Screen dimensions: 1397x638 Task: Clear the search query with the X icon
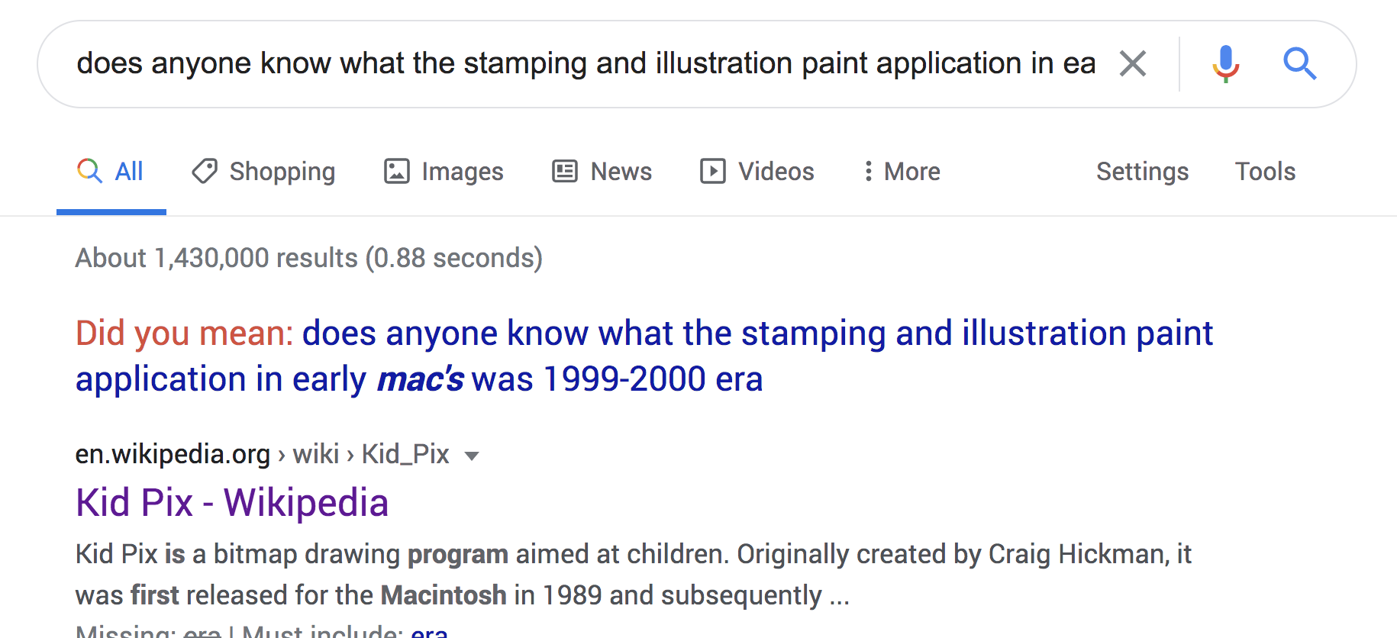coord(1133,63)
